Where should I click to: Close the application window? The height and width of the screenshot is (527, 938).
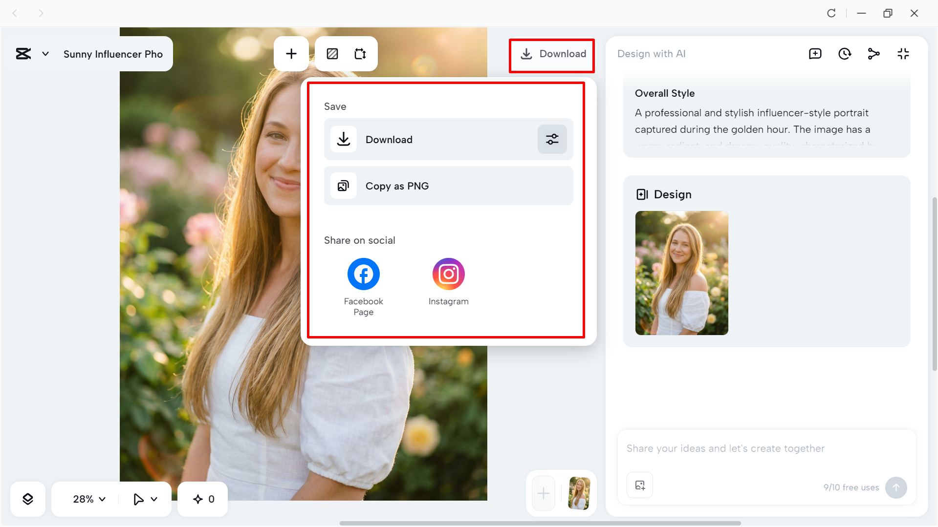[x=914, y=13]
